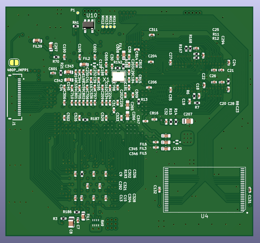
Task: Click the R11 label
Action: (x=216, y=34)
